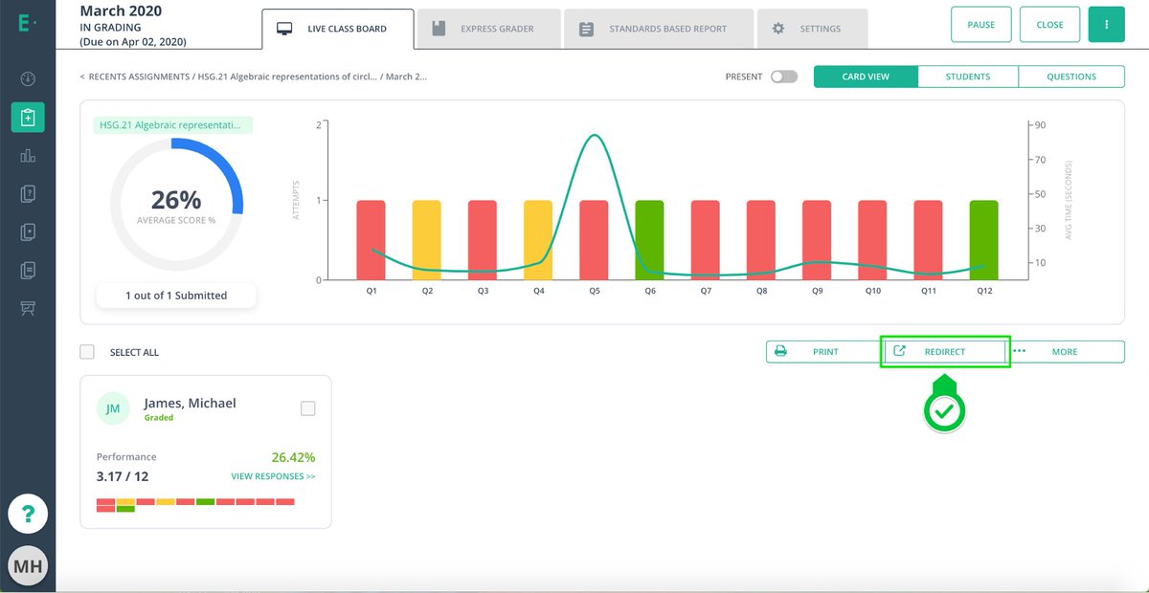The height and width of the screenshot is (593, 1149).
Task: Toggle the Present switch on
Action: pyautogui.click(x=785, y=76)
